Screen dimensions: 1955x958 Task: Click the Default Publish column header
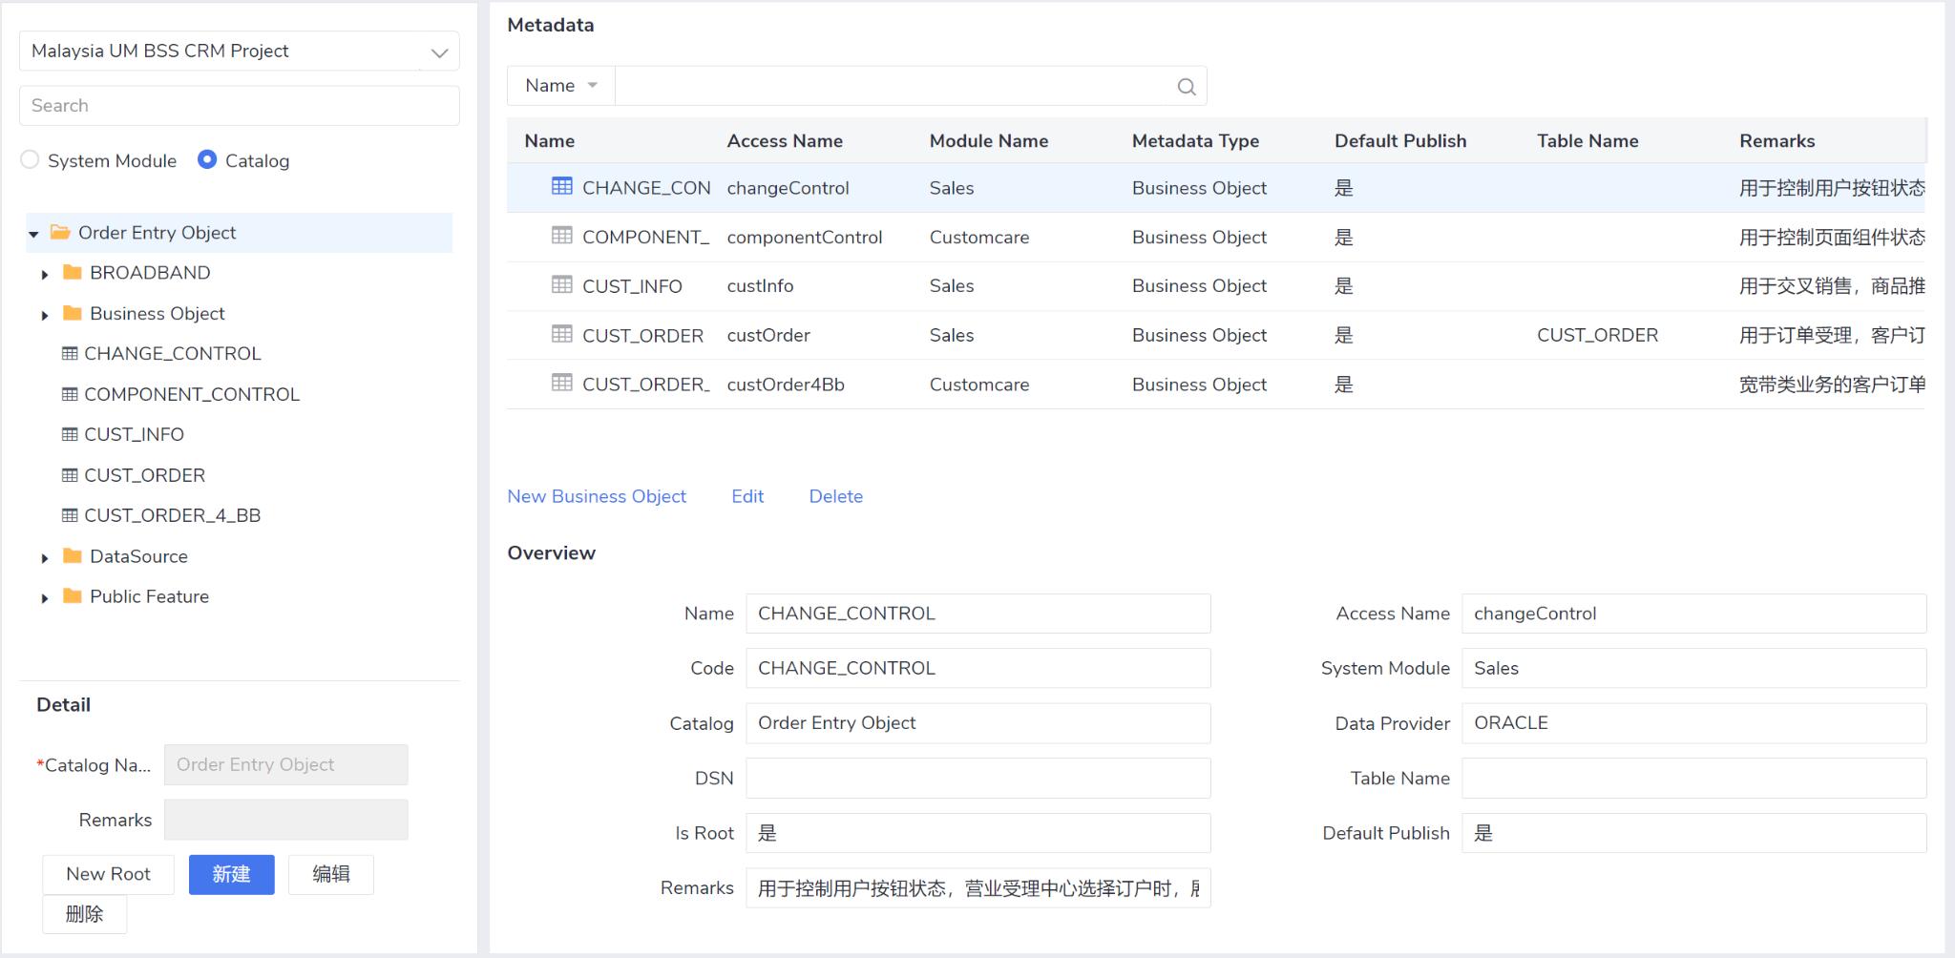point(1400,141)
